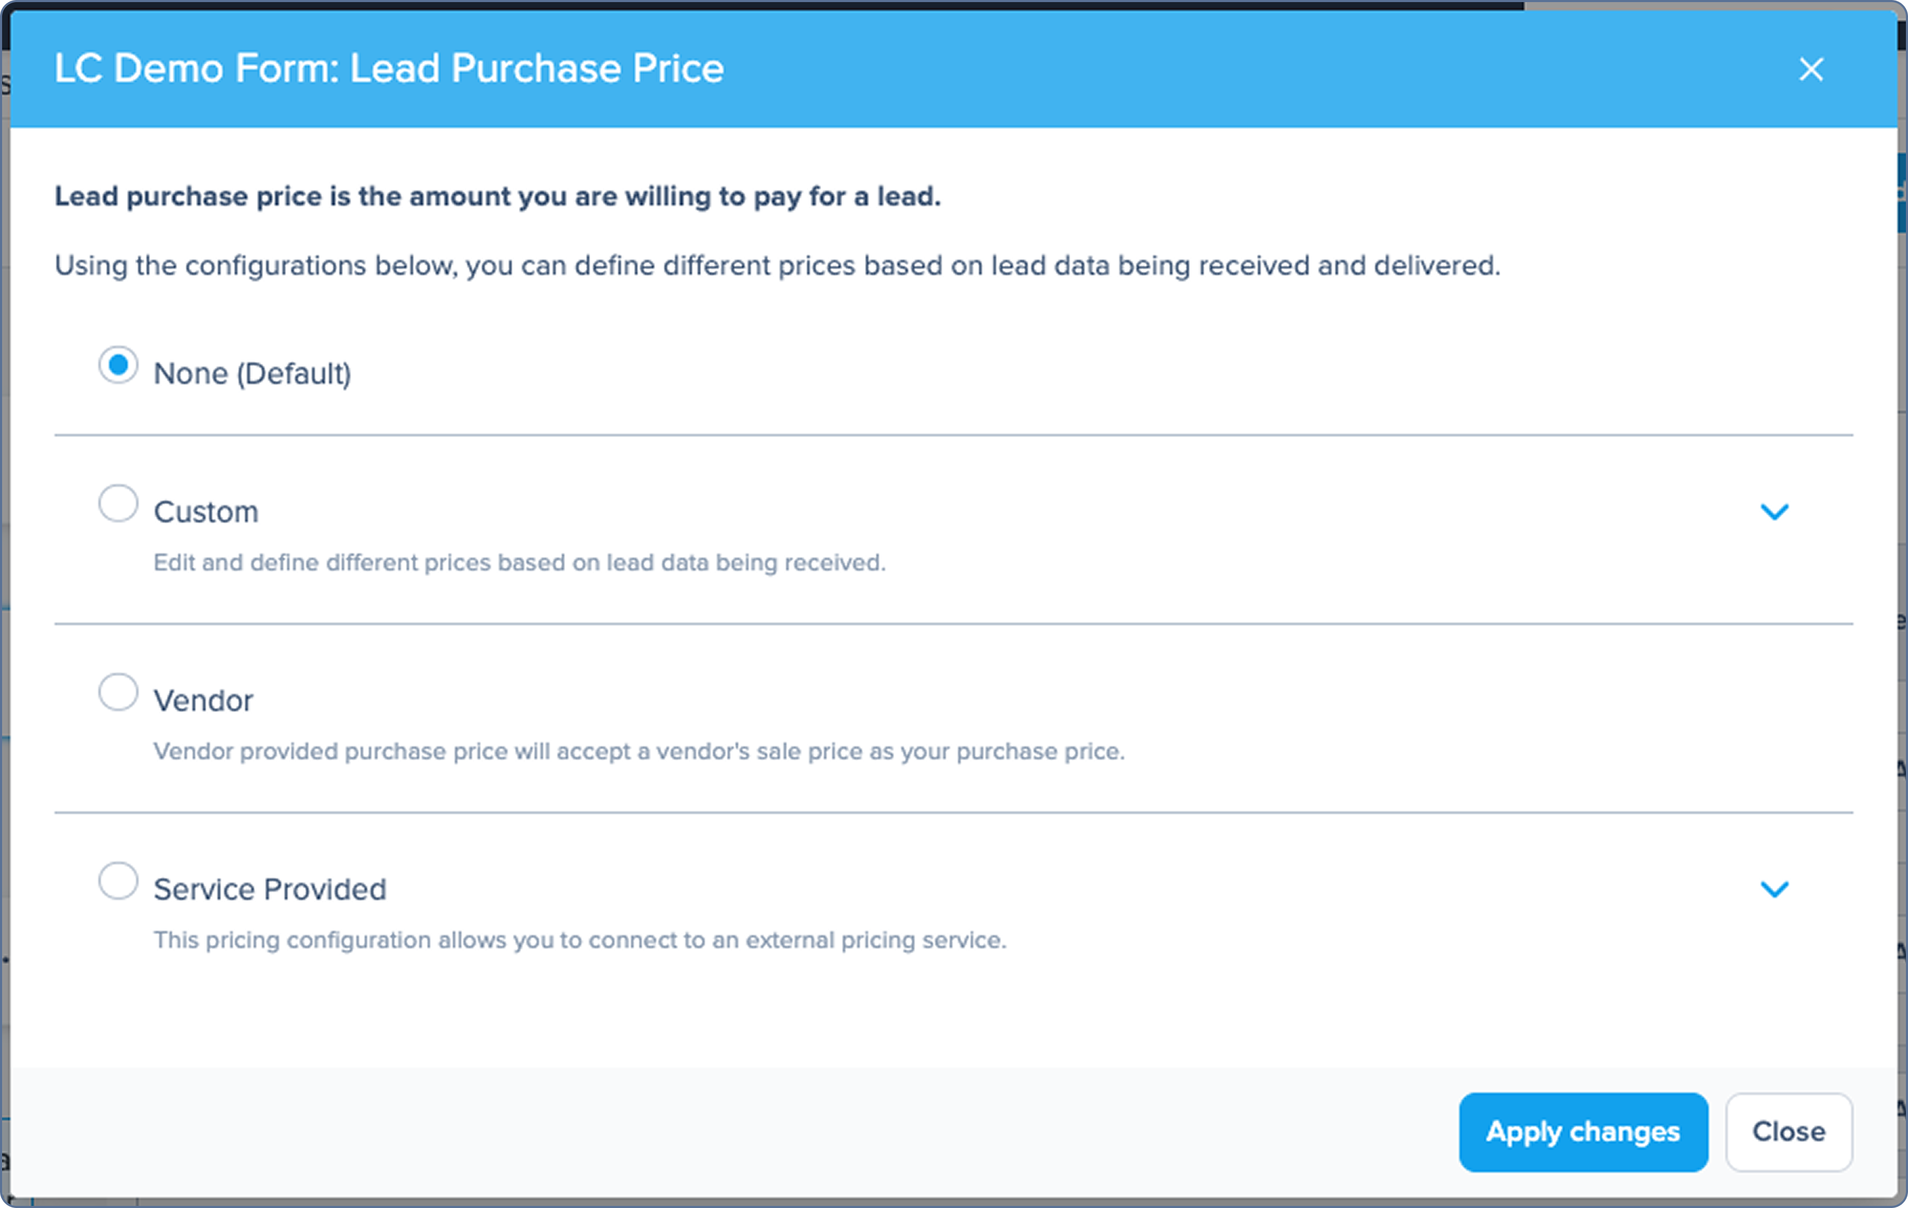Viewport: 1908px width, 1208px height.
Task: Click the bold lead purchase price heading
Action: tap(497, 197)
